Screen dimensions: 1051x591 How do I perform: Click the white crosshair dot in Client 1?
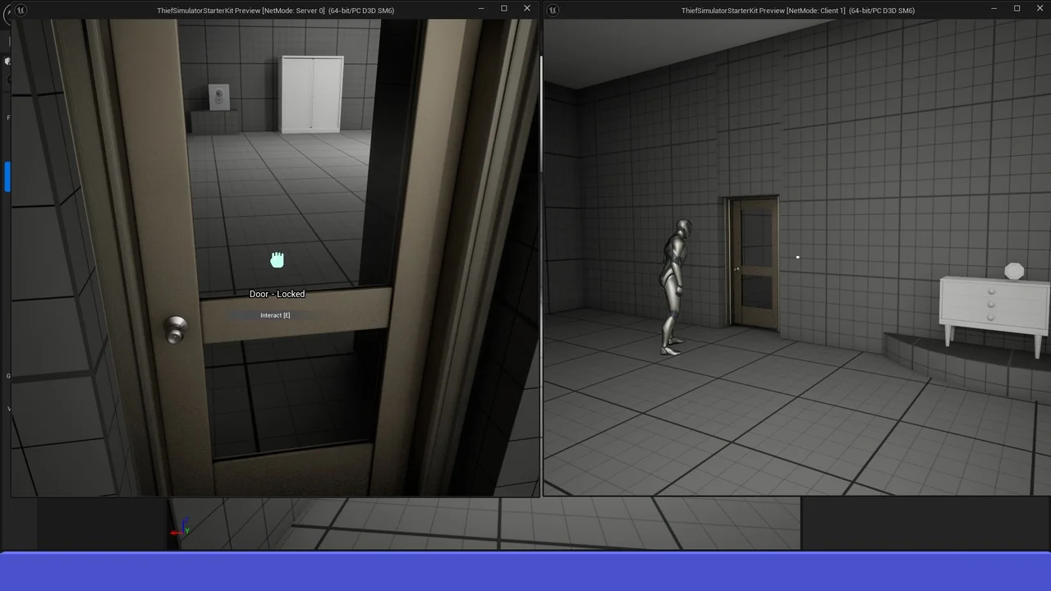click(x=797, y=257)
